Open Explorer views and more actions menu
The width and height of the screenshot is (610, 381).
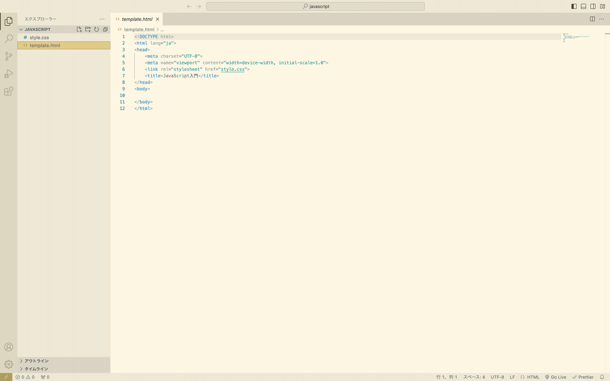(102, 19)
